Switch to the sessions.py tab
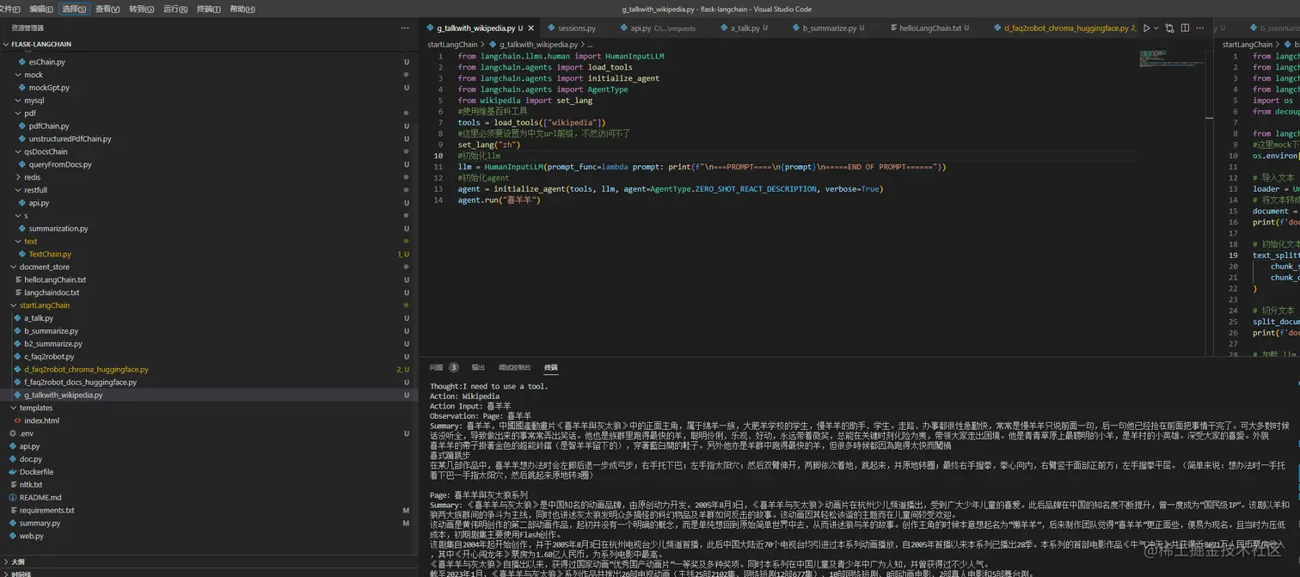The image size is (1300, 577). coord(576,28)
